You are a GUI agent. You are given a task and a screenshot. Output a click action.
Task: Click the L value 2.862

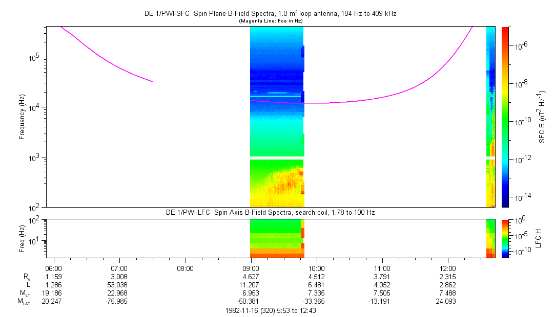[x=448, y=285]
